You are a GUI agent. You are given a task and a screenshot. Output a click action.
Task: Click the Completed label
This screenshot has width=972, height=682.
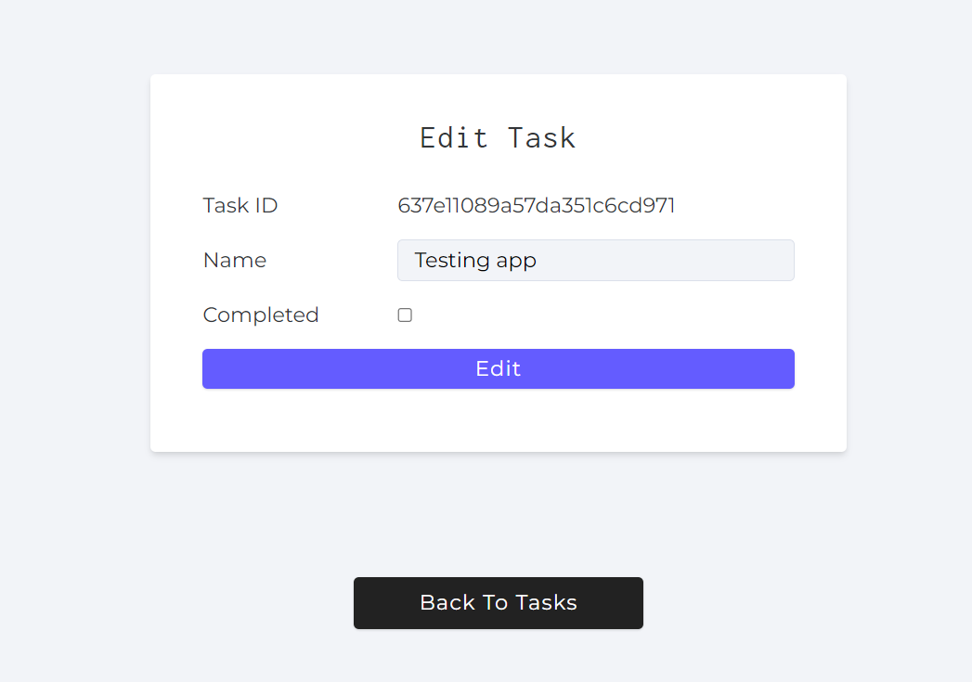(260, 315)
